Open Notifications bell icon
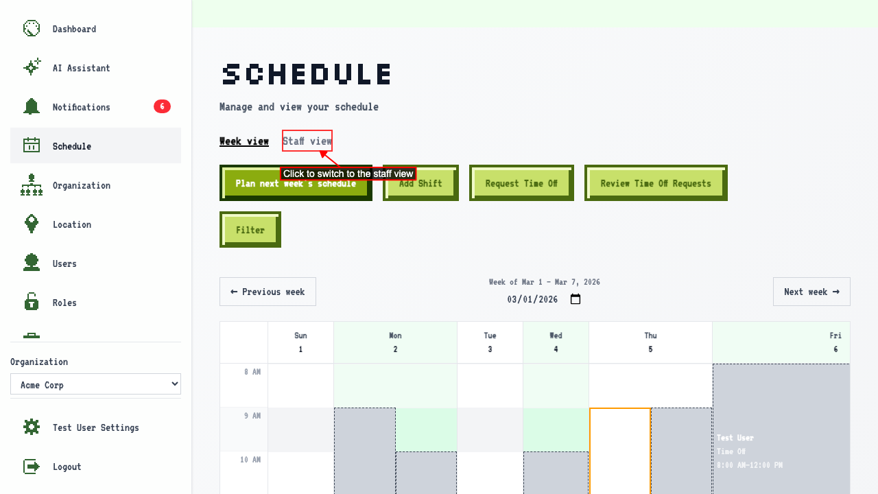This screenshot has width=878, height=494. click(32, 107)
